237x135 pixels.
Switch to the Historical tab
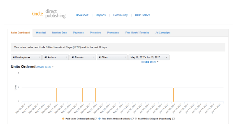[41, 33]
